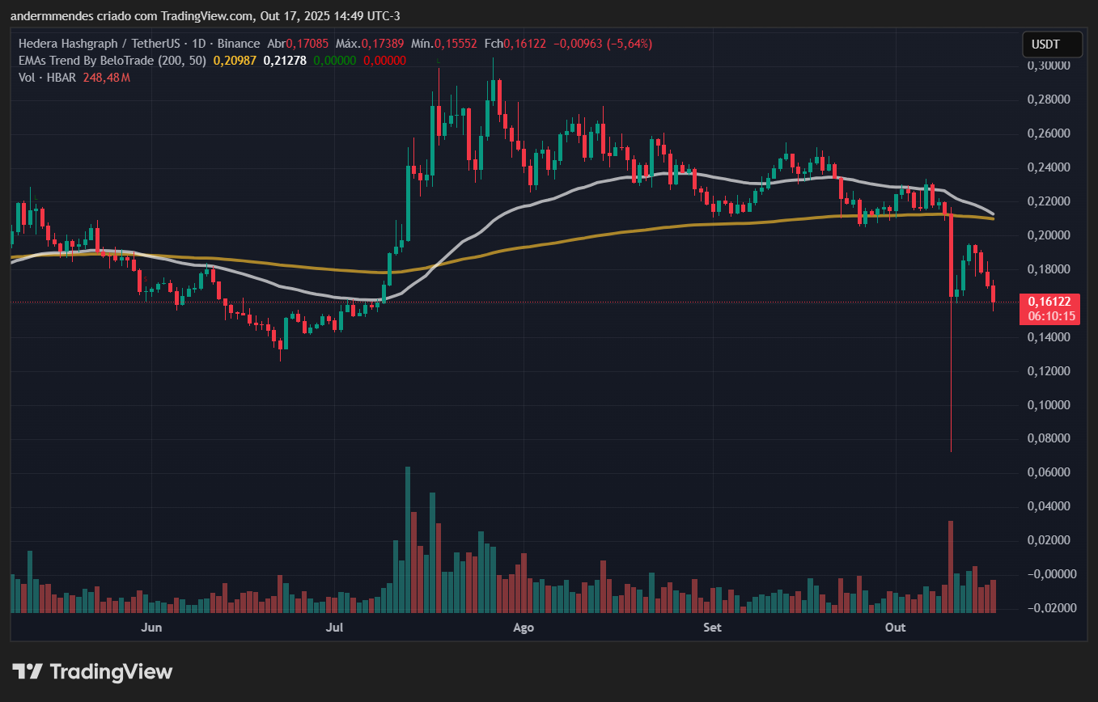The image size is (1098, 702).
Task: Click the candle countdown timer 06:10:15
Action: click(1049, 316)
